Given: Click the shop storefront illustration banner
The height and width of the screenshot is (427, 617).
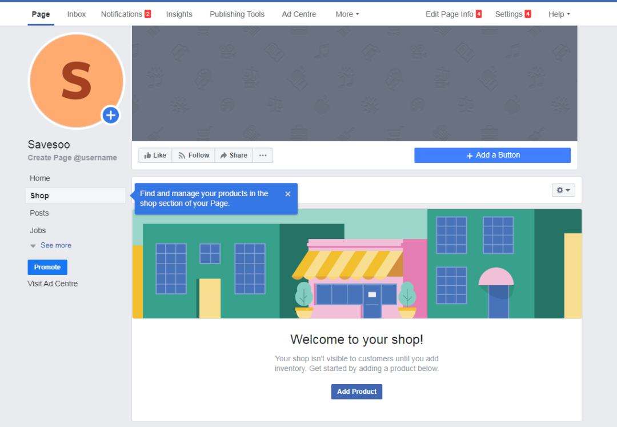Looking at the screenshot, I should tap(357, 264).
